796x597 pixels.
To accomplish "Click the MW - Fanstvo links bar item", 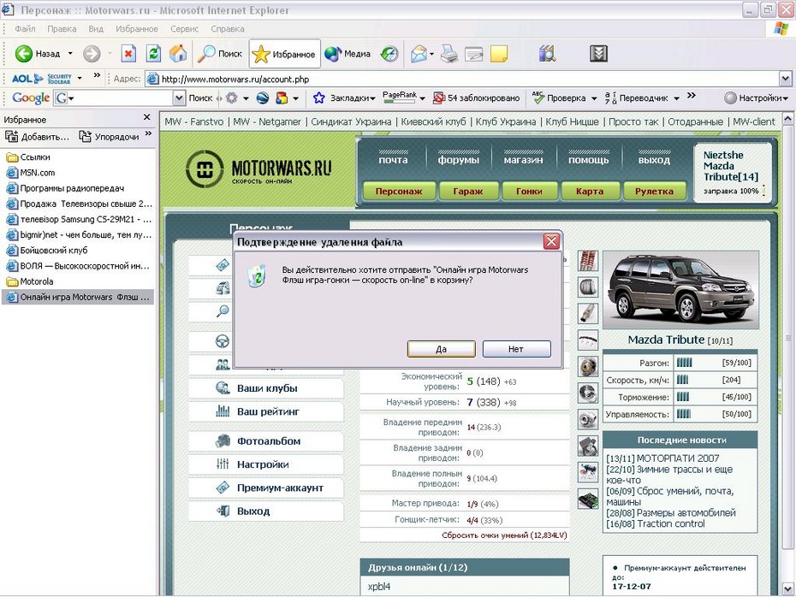I will (x=194, y=121).
